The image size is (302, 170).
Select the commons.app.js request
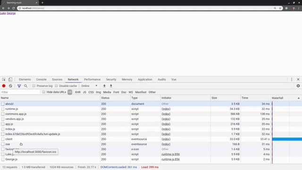151,114
